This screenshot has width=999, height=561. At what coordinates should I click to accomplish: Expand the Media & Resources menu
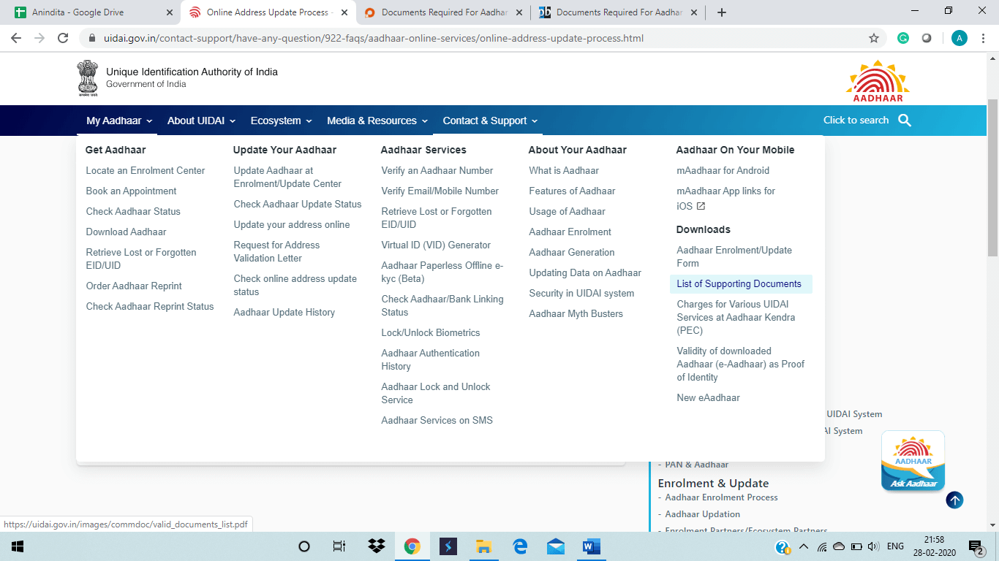[377, 121]
